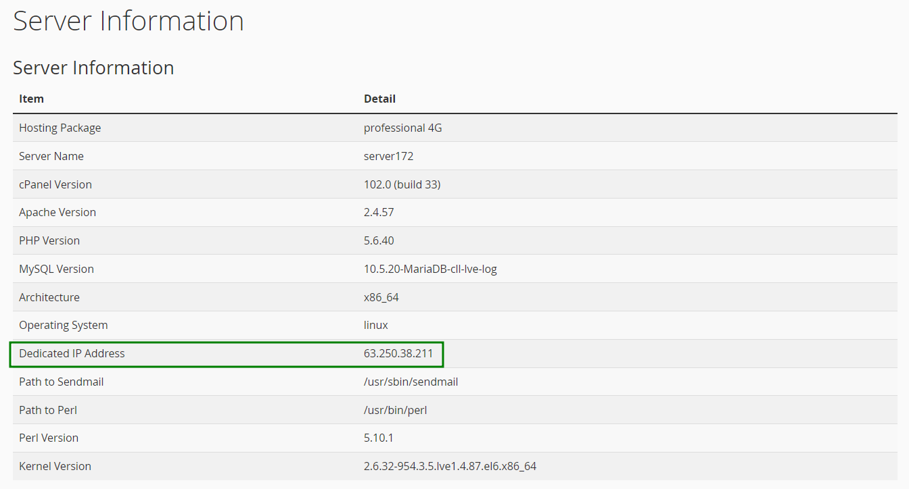This screenshot has width=909, height=489.
Task: Select the IP address "63.250.38.211"
Action: point(398,353)
